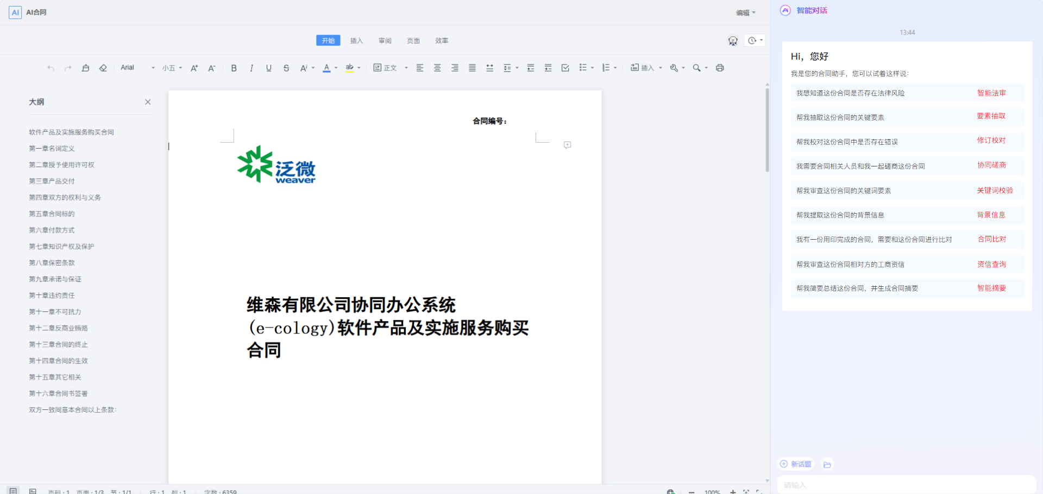Screen dimensions: 1043x494
Task: Click the add comment icon beside page
Action: click(567, 145)
